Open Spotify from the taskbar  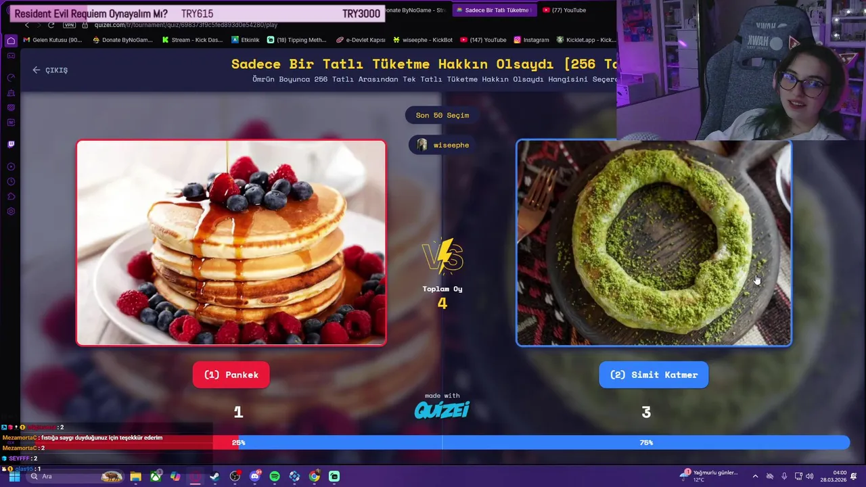[x=275, y=476]
